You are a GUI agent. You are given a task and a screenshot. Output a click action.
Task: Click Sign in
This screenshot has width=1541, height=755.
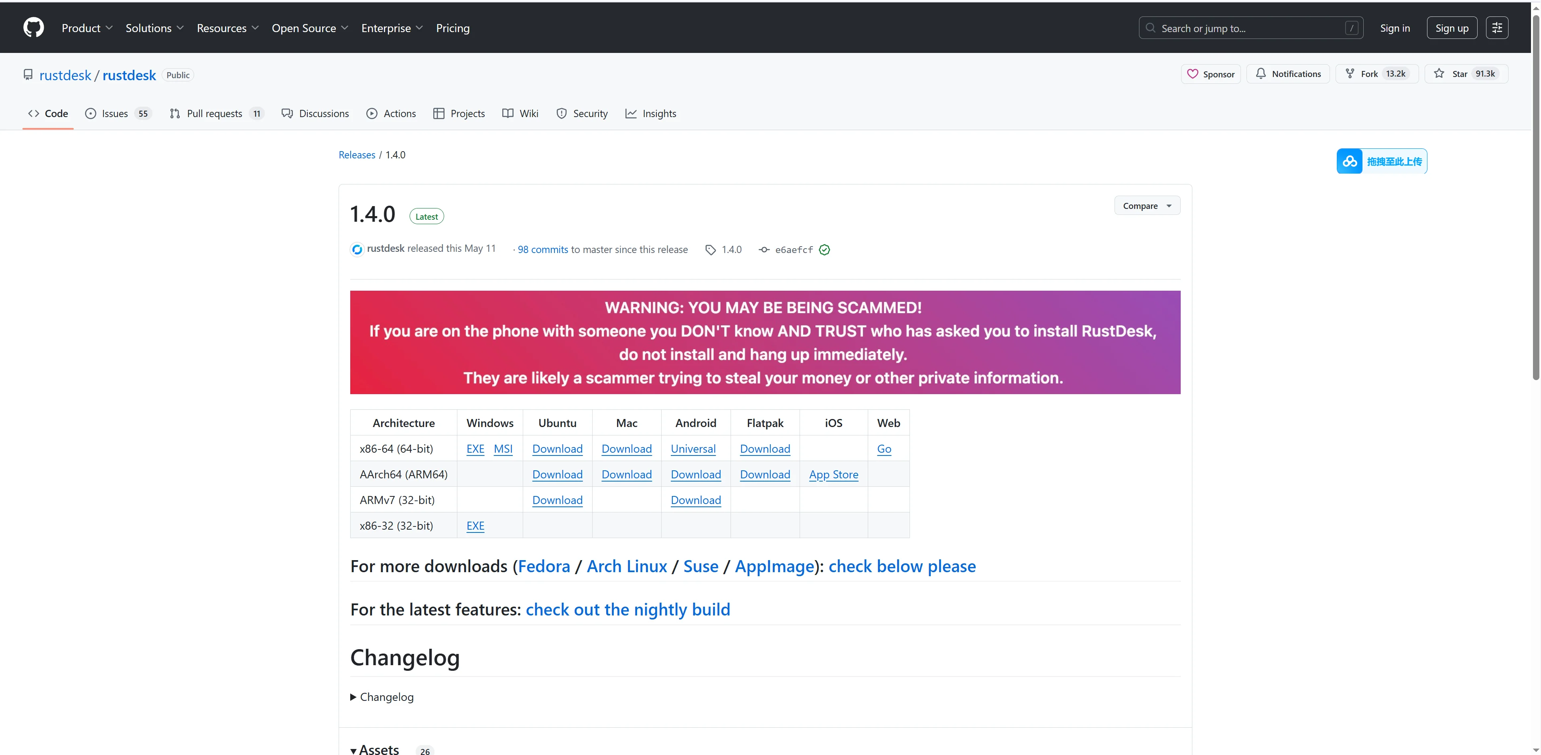(1395, 28)
